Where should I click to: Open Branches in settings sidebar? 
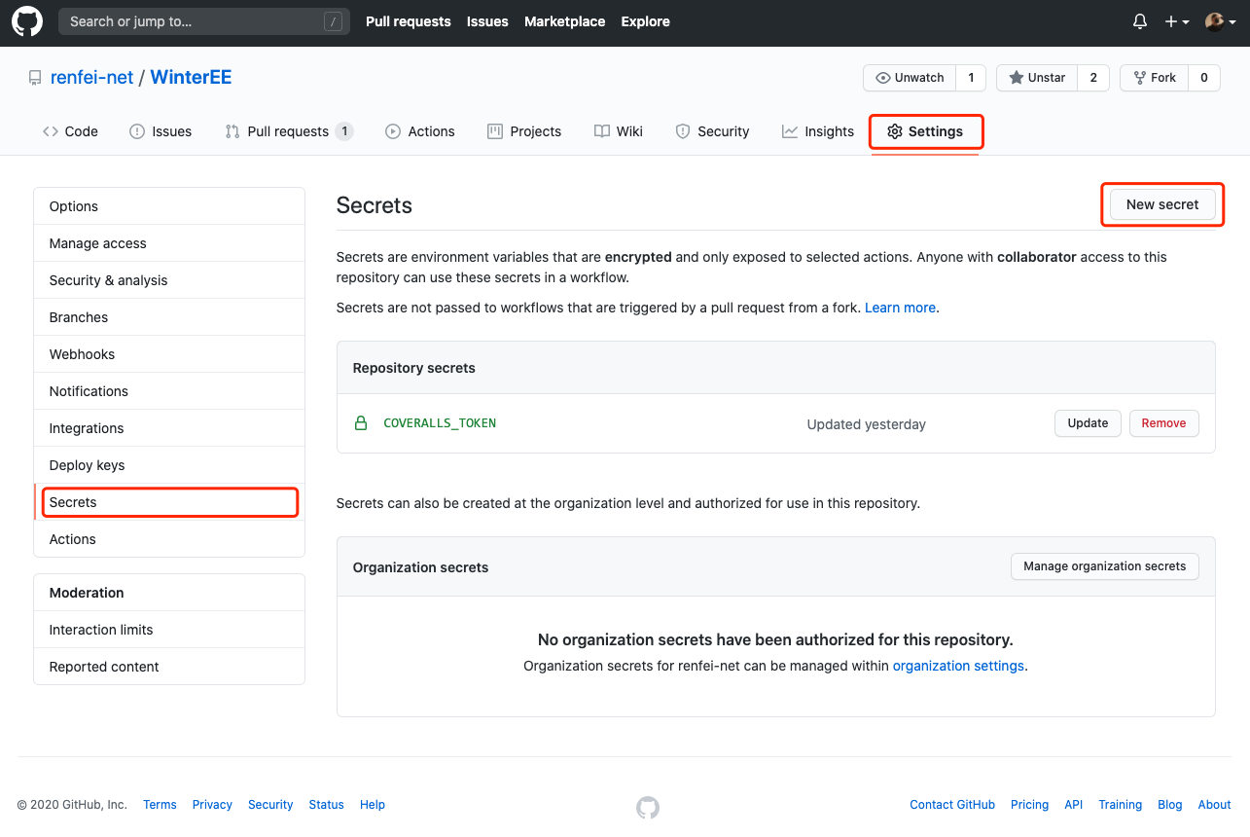tap(169, 317)
